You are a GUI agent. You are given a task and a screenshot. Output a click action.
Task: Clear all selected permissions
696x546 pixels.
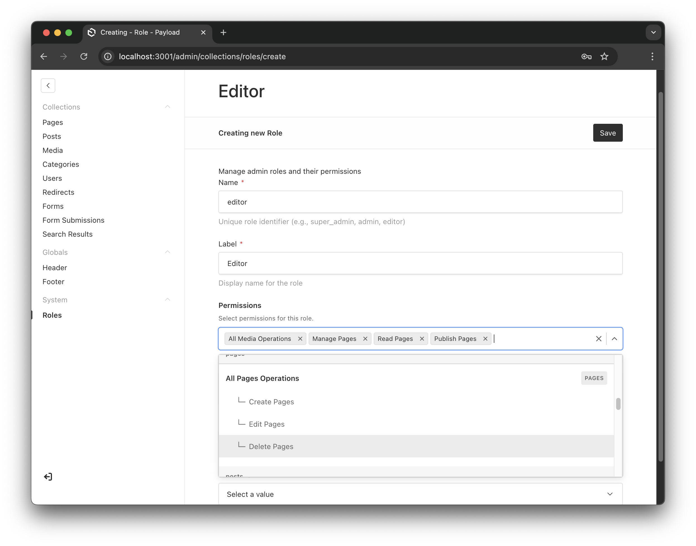pos(599,339)
